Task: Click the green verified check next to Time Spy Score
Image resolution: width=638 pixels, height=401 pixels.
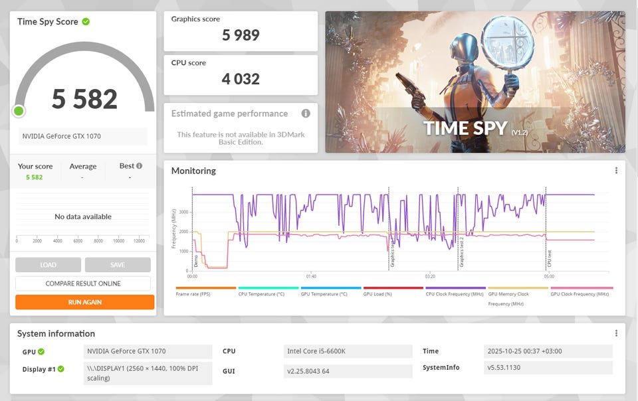Action: (86, 21)
